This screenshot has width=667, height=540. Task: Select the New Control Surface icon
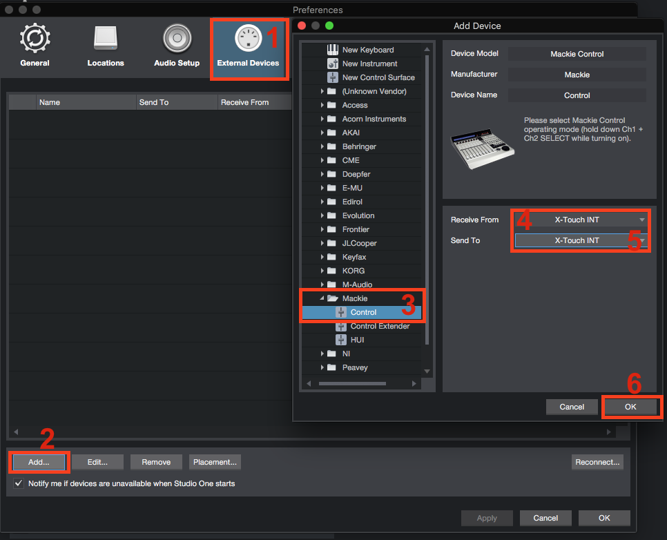click(x=332, y=77)
